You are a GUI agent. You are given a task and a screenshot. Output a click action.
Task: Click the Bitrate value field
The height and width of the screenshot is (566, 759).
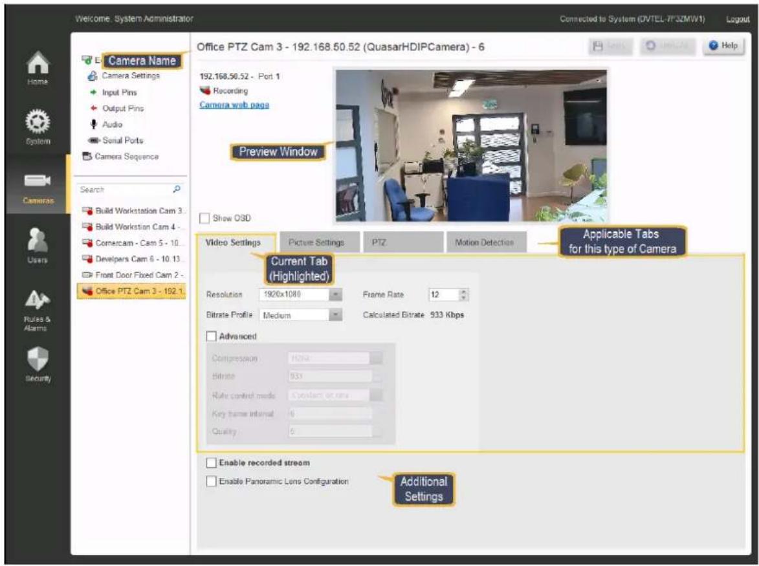click(331, 376)
